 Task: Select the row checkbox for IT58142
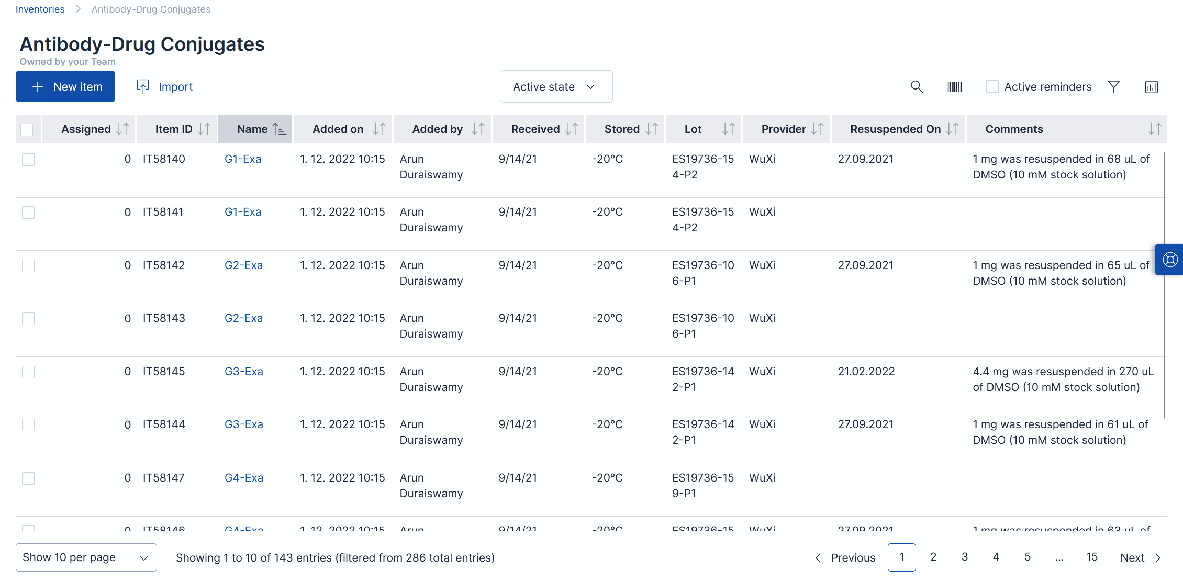(28, 266)
